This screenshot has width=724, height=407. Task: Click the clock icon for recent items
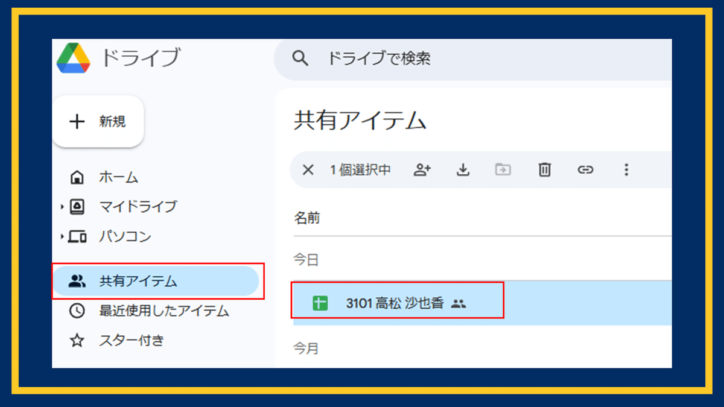point(77,311)
